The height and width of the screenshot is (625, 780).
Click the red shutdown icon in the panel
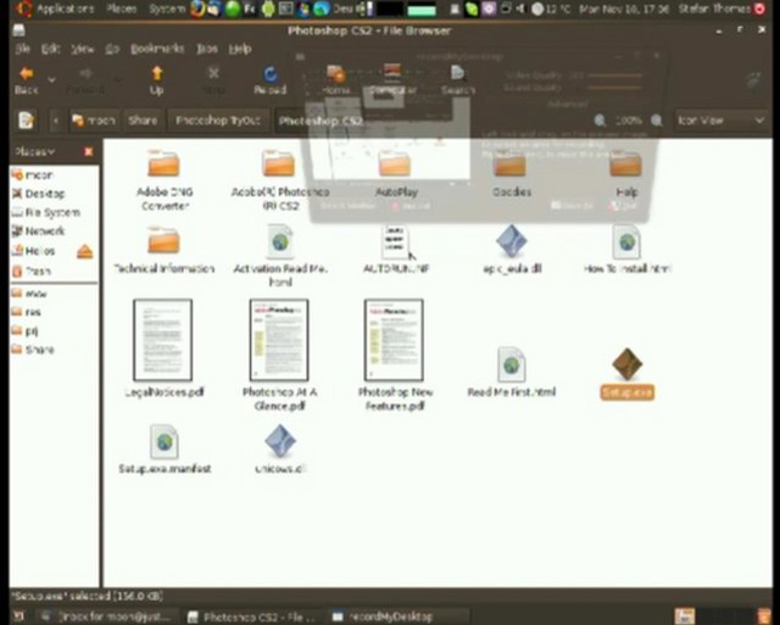pyautogui.click(x=760, y=9)
